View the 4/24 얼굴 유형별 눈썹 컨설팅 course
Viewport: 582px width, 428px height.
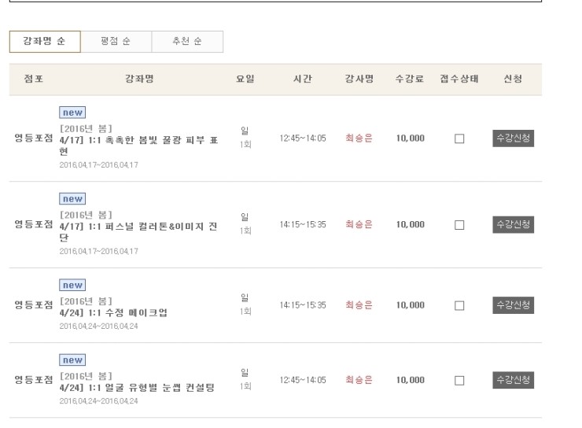tap(137, 388)
